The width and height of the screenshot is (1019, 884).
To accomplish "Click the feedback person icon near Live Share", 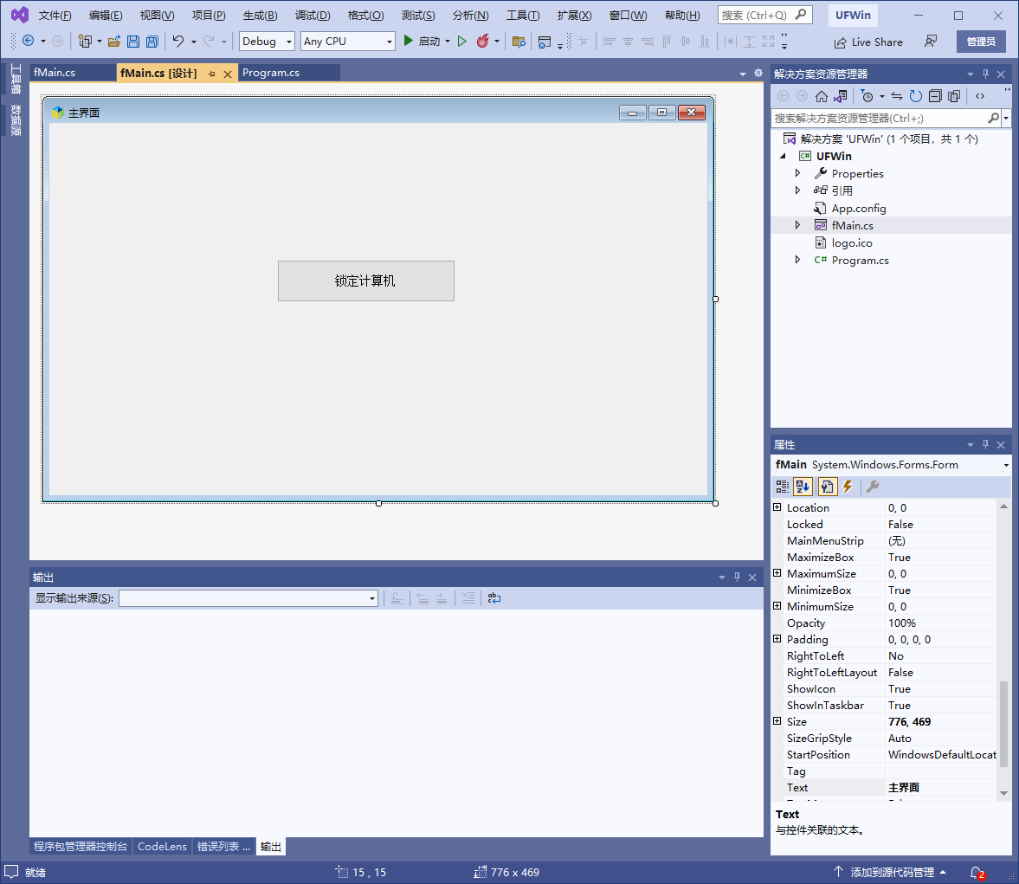I will [x=931, y=42].
